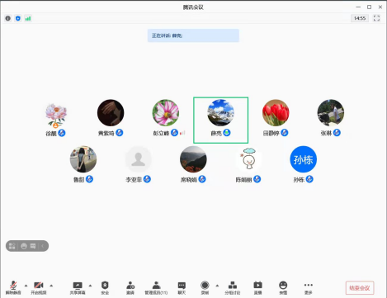The image size is (387, 298).
Task: Open the chat panel
Action: (182, 287)
